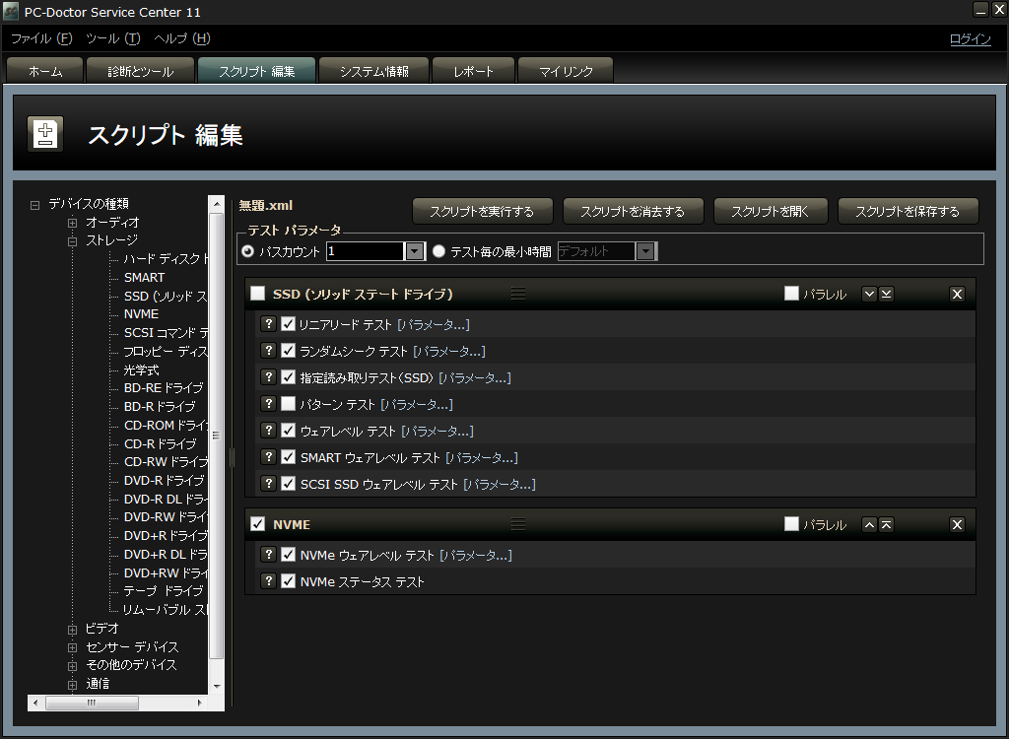Click the help icon for ウェアレベル テスト
This screenshot has height=739, width=1009.
pyautogui.click(x=268, y=430)
